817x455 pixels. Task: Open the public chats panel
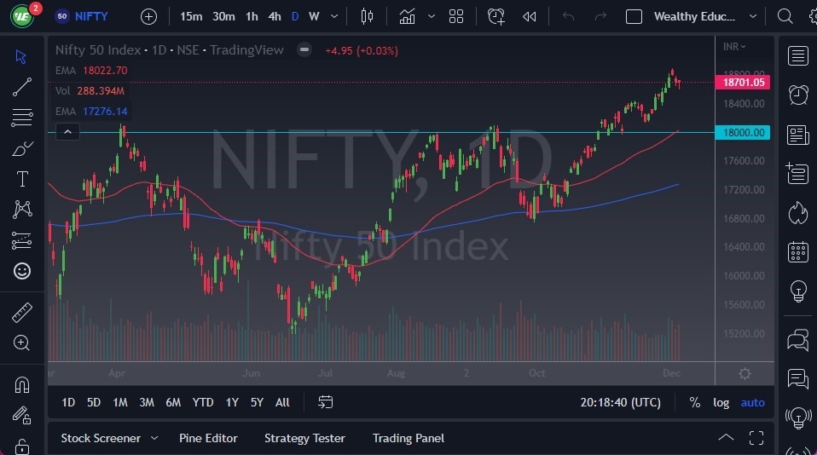(x=797, y=340)
